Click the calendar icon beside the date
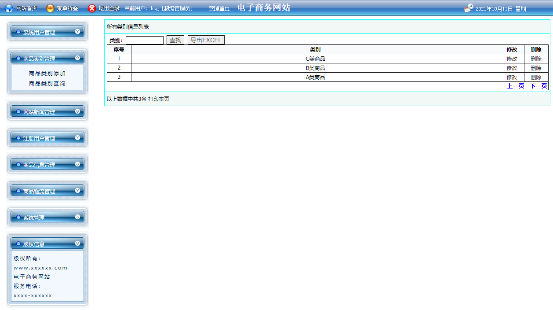Image resolution: width=553 pixels, height=310 pixels. (x=469, y=8)
